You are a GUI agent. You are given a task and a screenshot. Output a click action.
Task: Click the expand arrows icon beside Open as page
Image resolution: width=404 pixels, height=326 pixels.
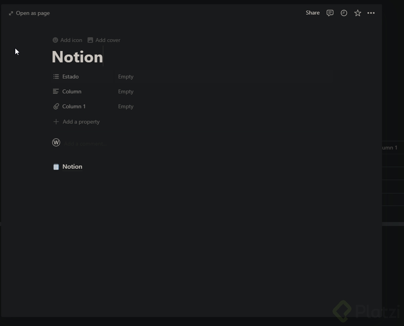pyautogui.click(x=11, y=13)
